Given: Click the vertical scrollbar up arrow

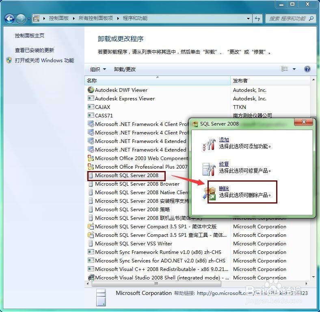Looking at the screenshot, I should click(314, 80).
